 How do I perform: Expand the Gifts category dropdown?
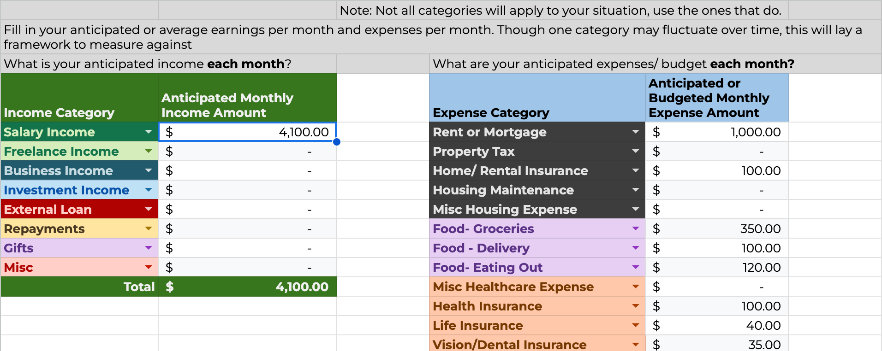[149, 248]
